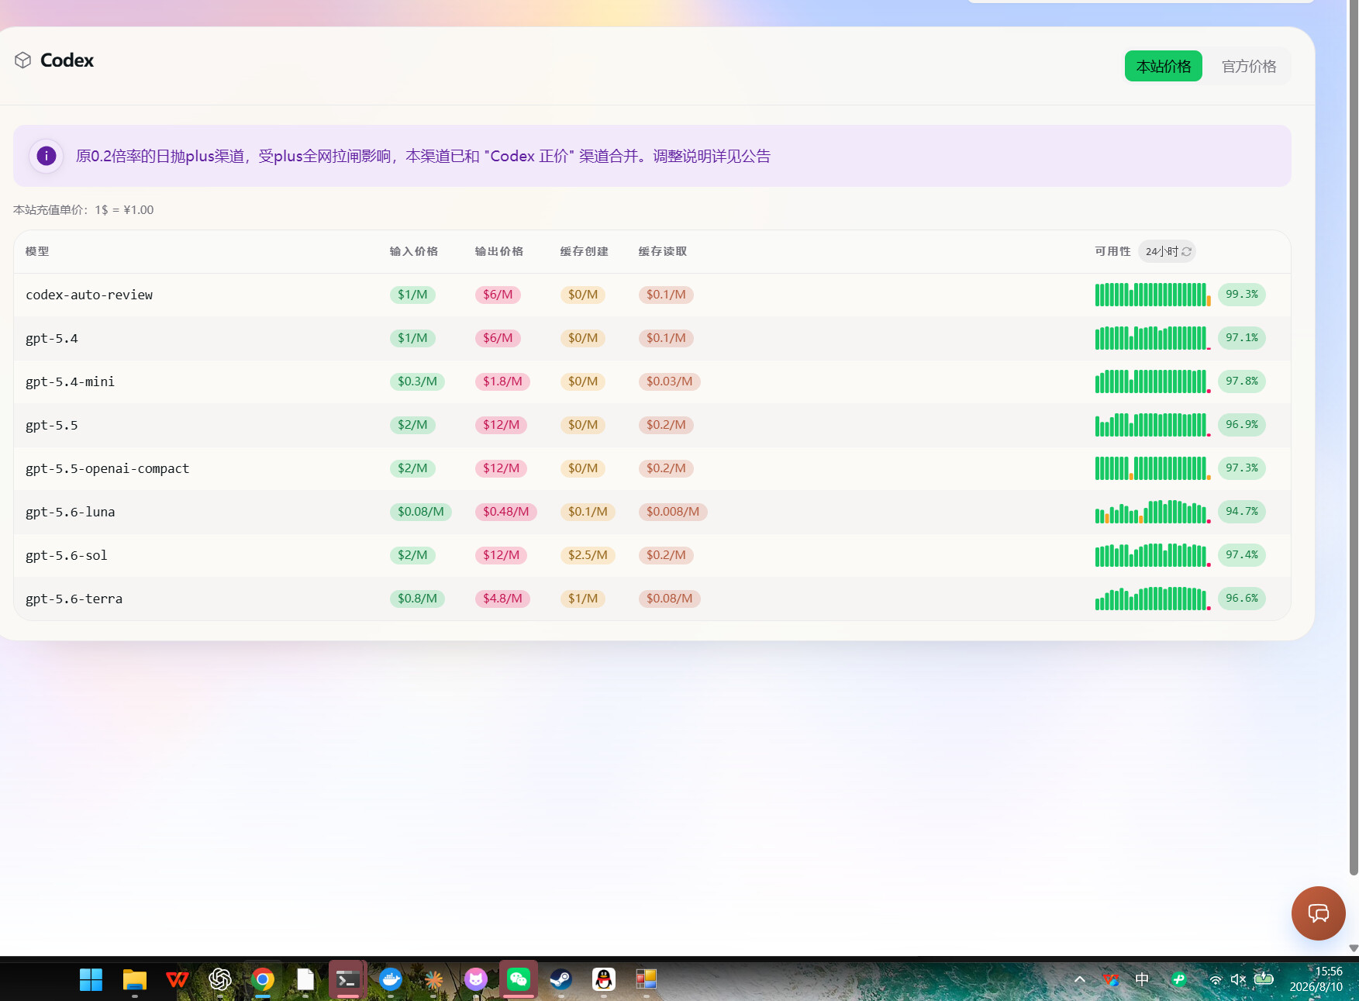Click the gpt-5.6-luna availability bar chart
Image resolution: width=1359 pixels, height=1001 pixels.
click(1153, 512)
